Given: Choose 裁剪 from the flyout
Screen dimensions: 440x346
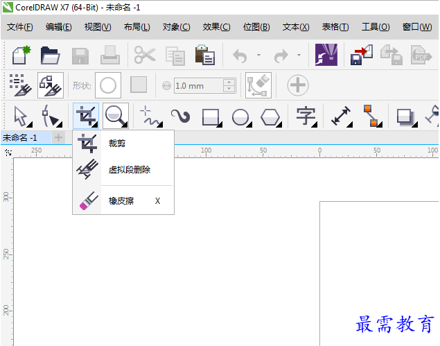Looking at the screenshot, I should coord(123,144).
